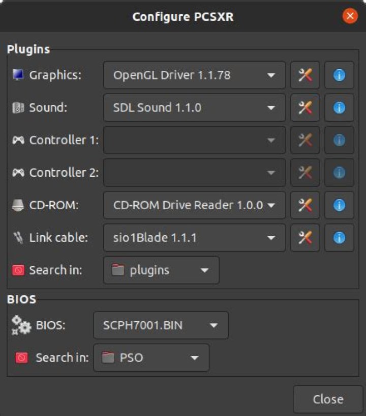The width and height of the screenshot is (366, 416).
Task: Click the Plugins section heading
Action: [28, 49]
